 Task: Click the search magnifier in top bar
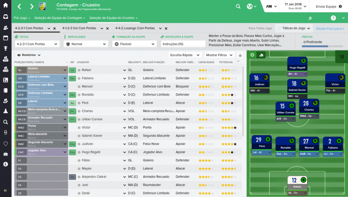238,7
